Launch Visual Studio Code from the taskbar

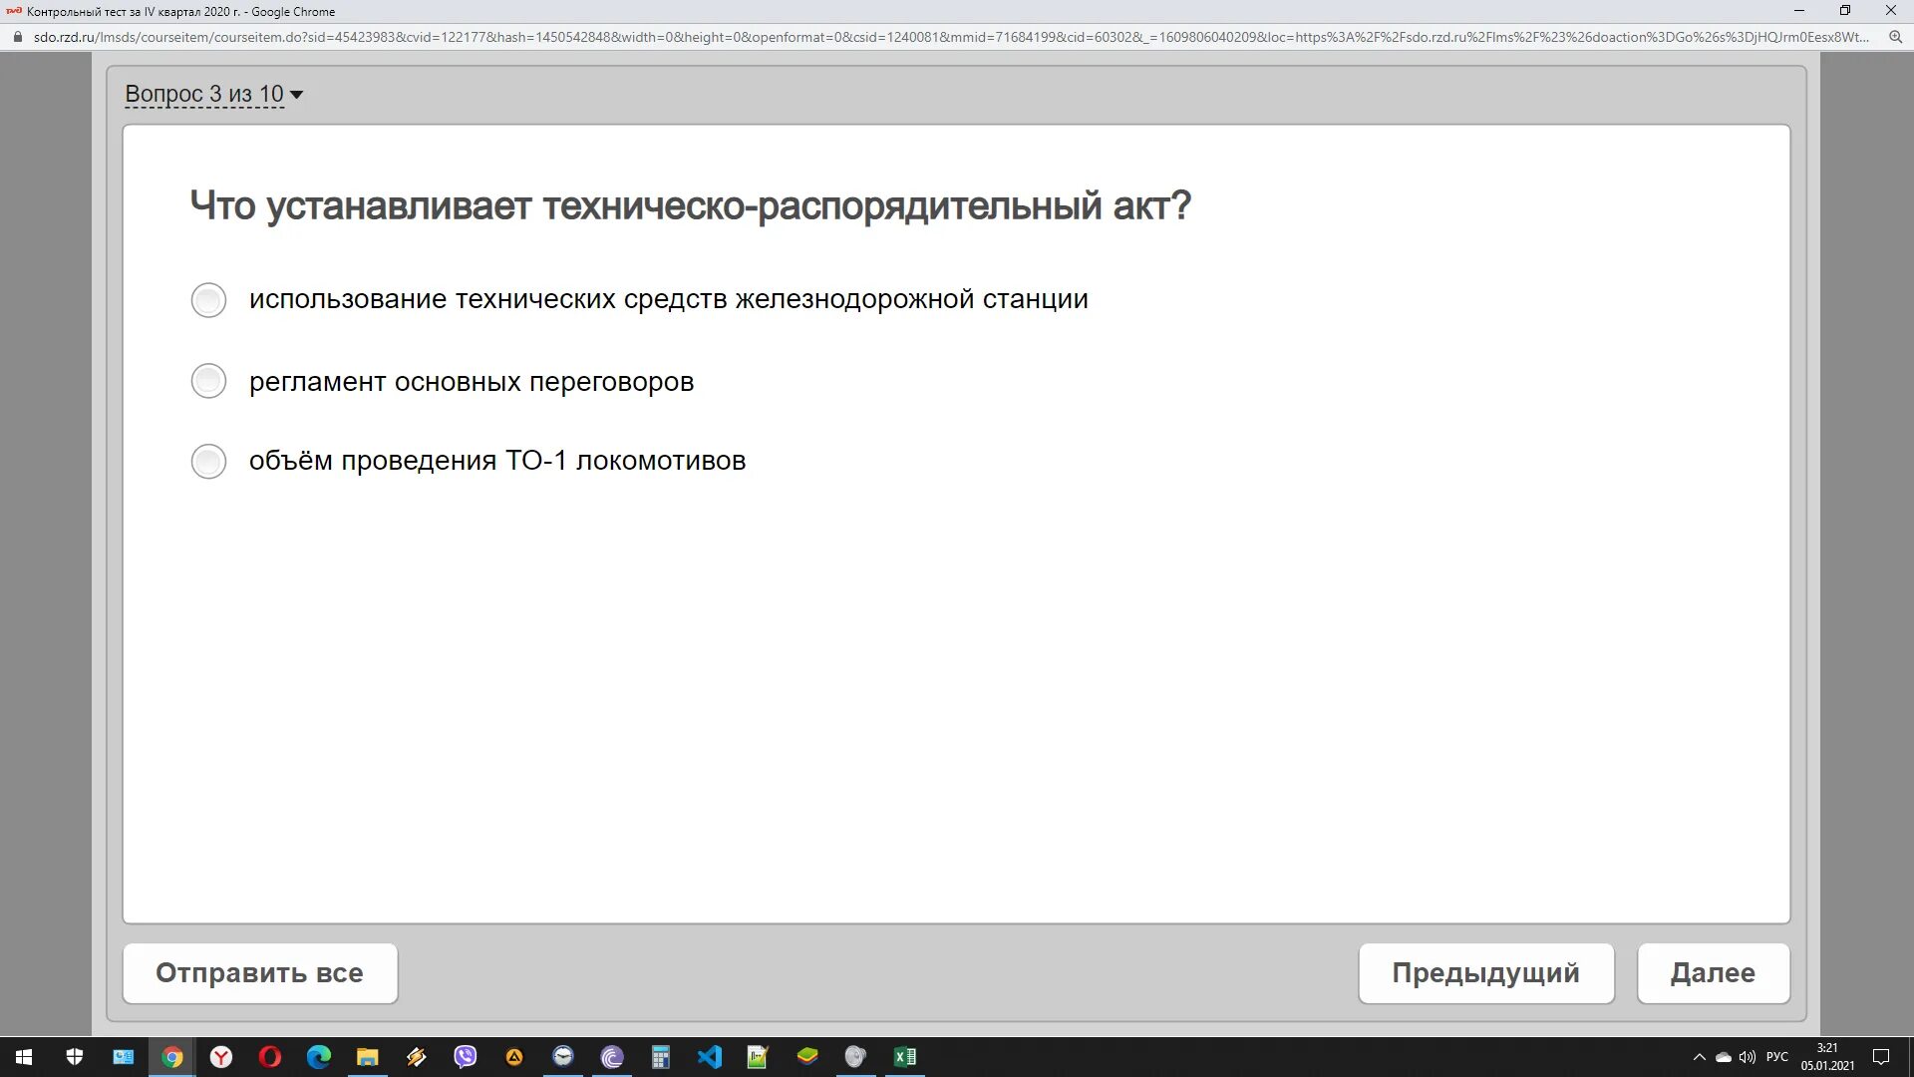710,1057
